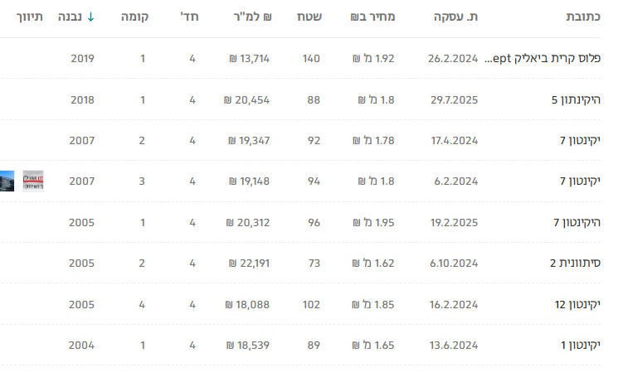
Task: Click the חד' rooms column header
Action: coord(188,17)
